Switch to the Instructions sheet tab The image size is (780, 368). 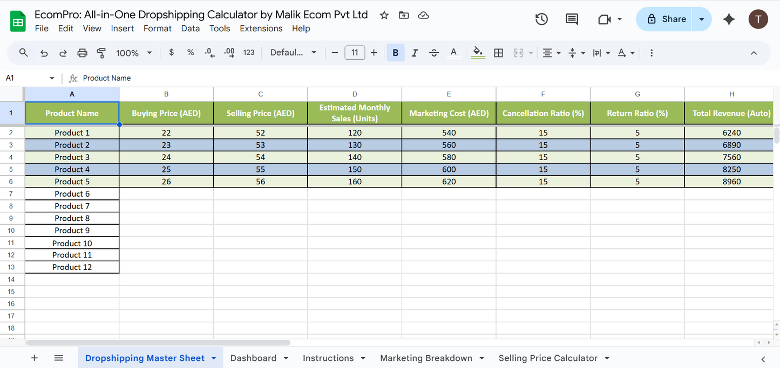click(x=328, y=358)
